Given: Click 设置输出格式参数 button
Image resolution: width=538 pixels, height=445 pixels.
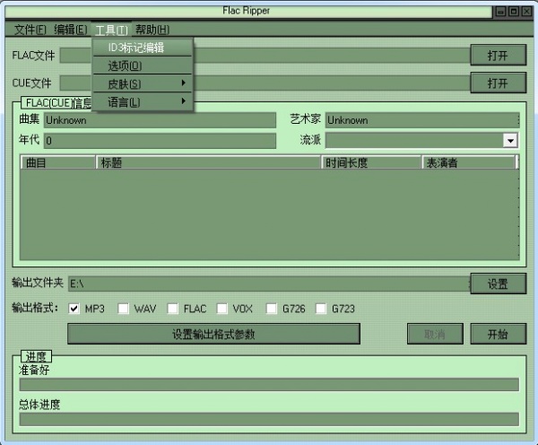Looking at the screenshot, I should pyautogui.click(x=213, y=334).
